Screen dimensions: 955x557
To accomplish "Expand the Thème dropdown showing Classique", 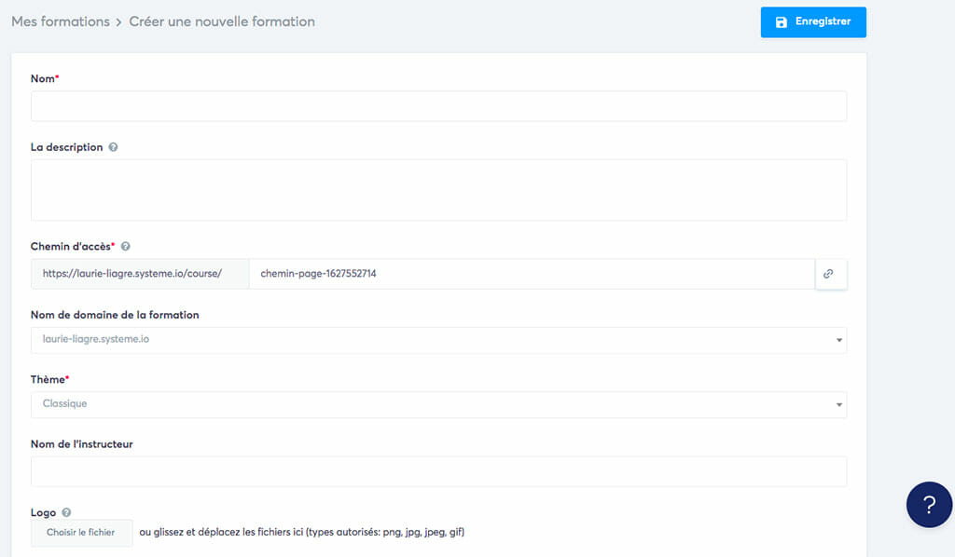I will click(438, 404).
